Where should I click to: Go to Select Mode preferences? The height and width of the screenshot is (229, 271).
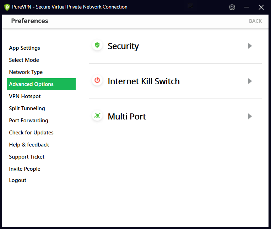pyautogui.click(x=24, y=60)
